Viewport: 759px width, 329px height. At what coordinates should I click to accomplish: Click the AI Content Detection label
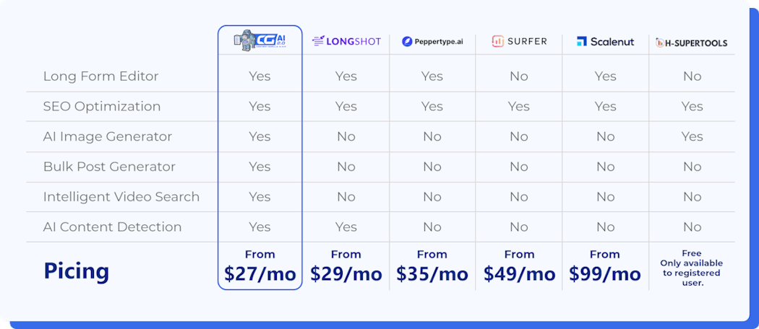point(112,227)
